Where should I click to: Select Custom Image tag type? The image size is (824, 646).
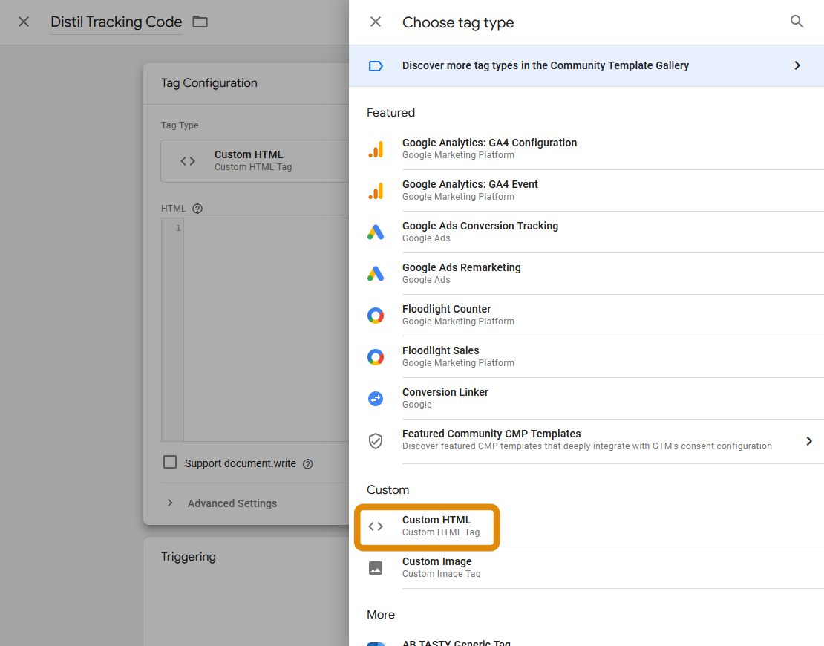point(586,568)
